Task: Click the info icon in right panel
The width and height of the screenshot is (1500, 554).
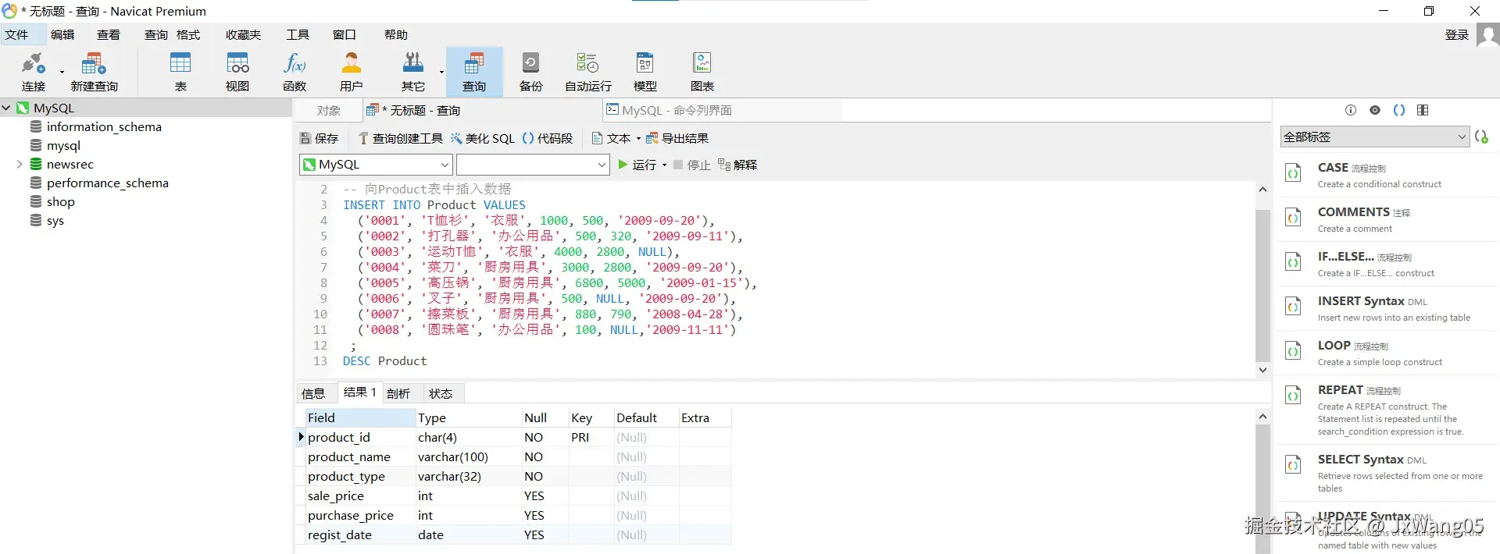Action: tap(1351, 110)
